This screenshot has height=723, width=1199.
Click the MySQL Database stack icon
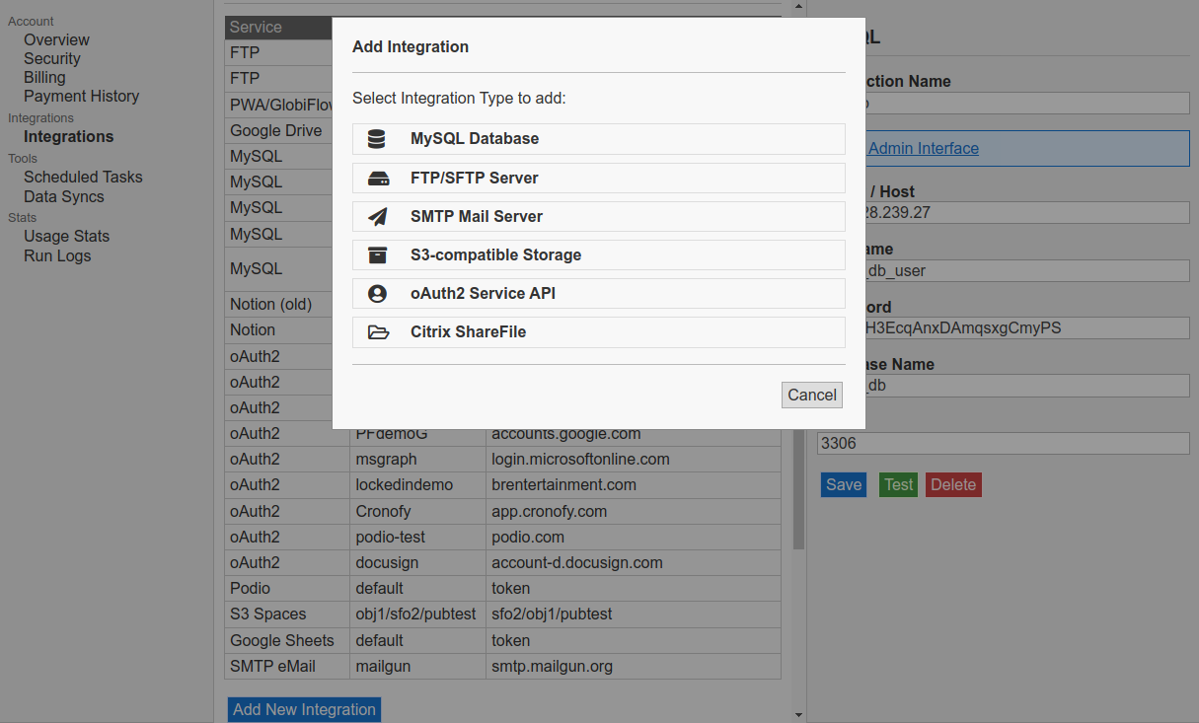tap(377, 139)
